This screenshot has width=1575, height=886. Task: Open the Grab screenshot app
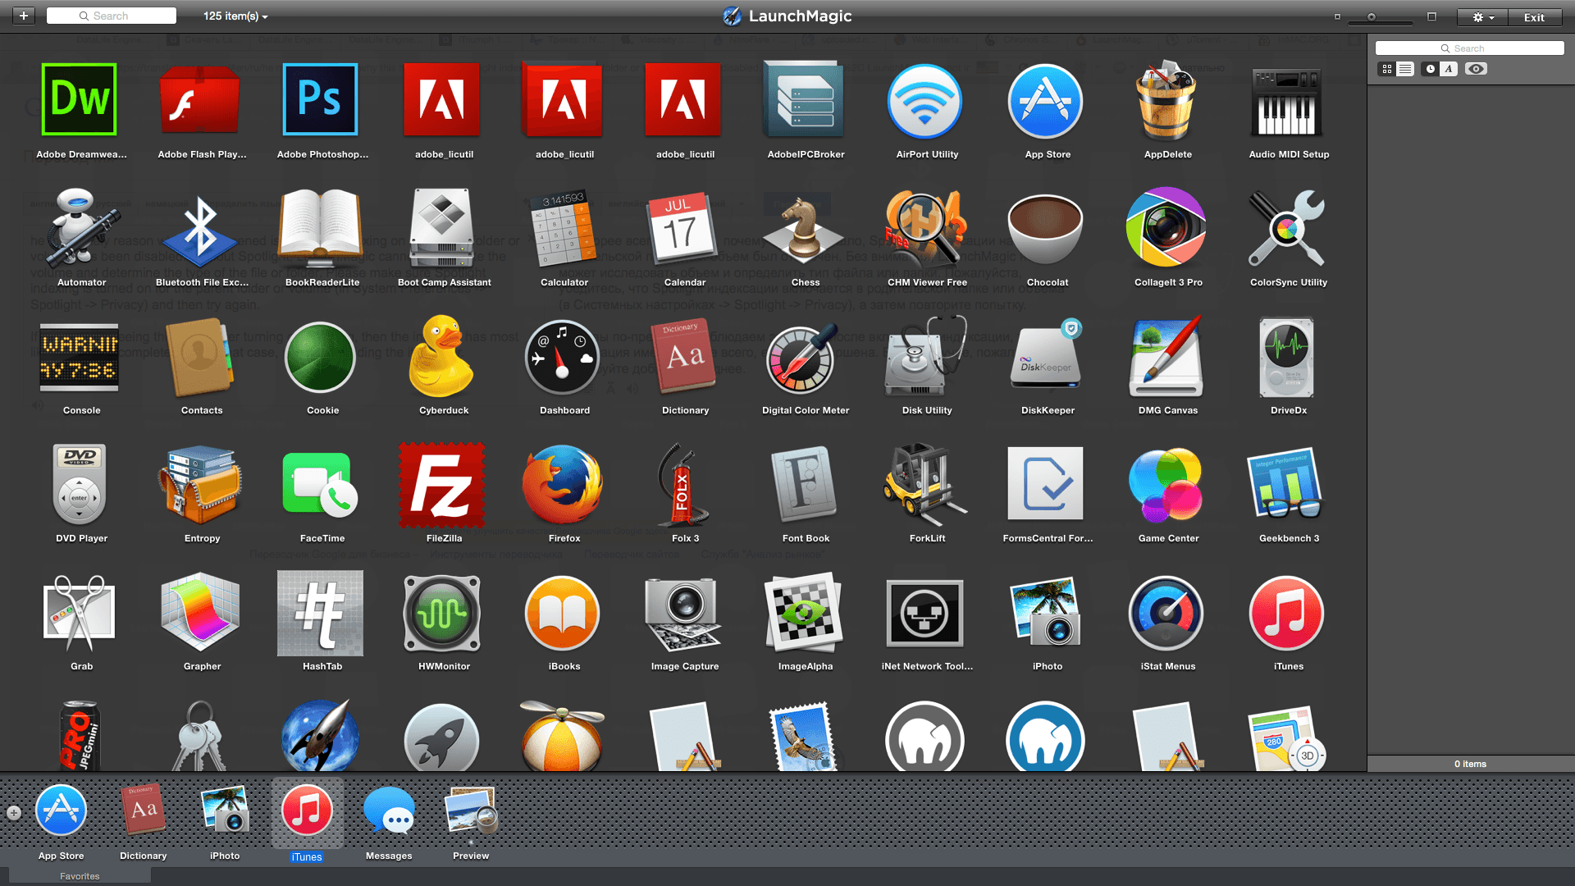click(80, 612)
